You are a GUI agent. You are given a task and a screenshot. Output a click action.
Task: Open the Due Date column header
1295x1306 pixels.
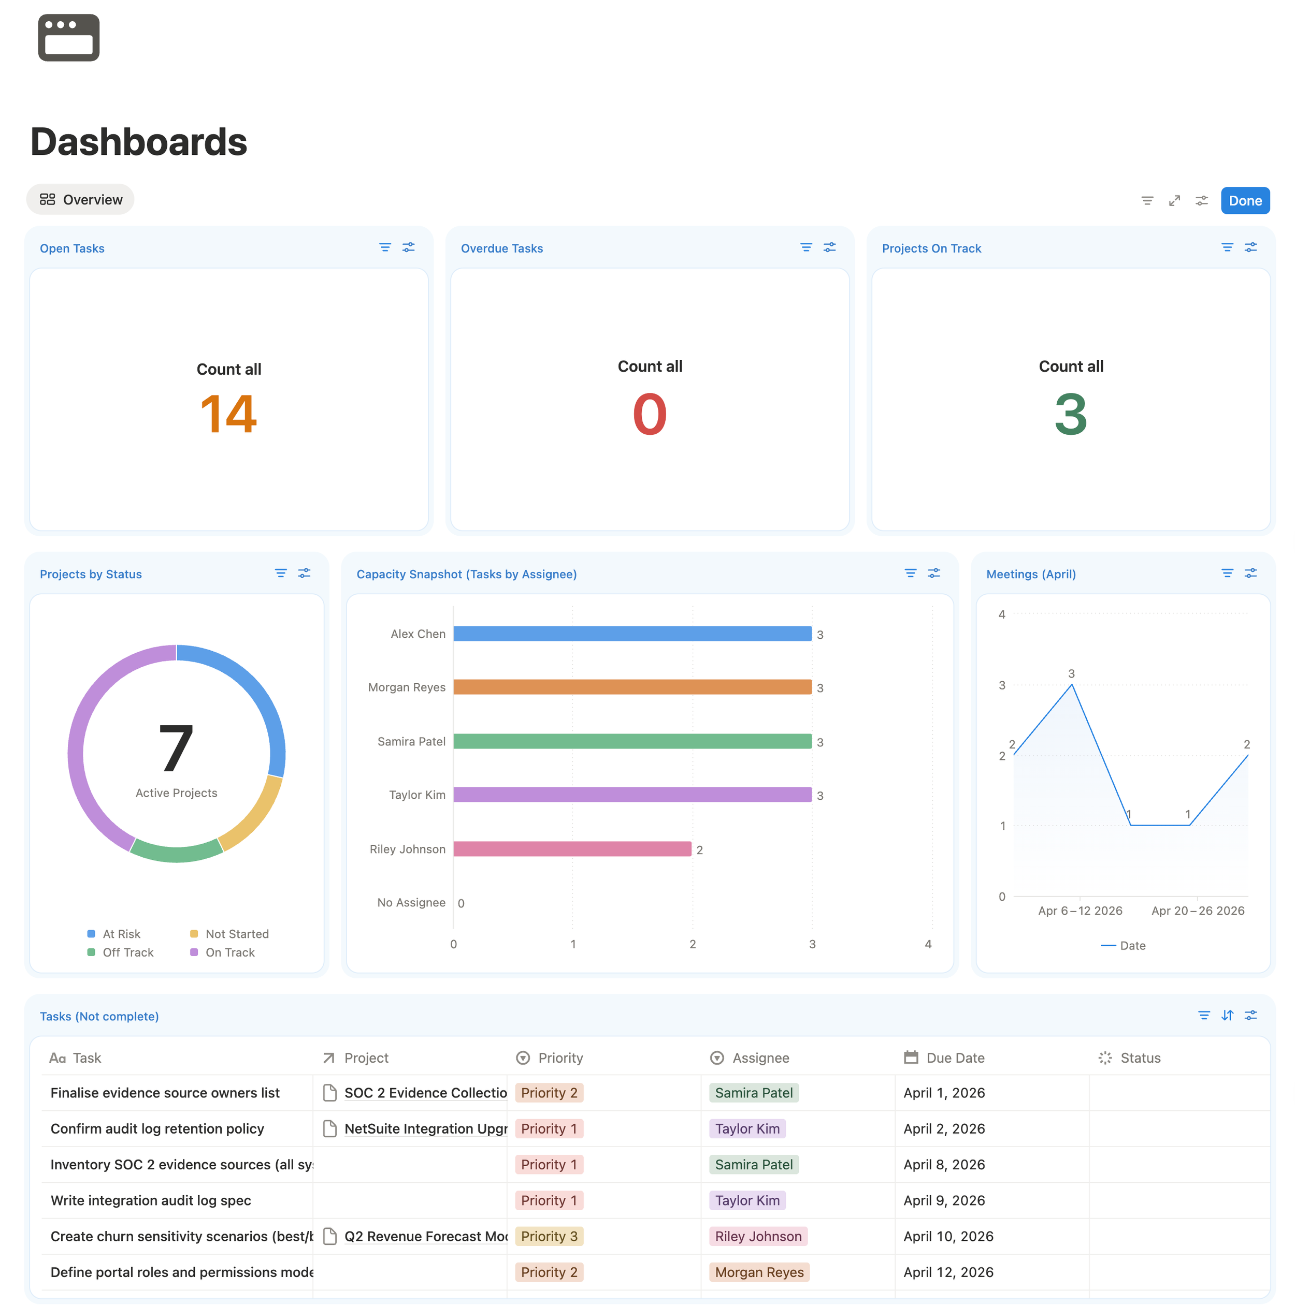955,1057
